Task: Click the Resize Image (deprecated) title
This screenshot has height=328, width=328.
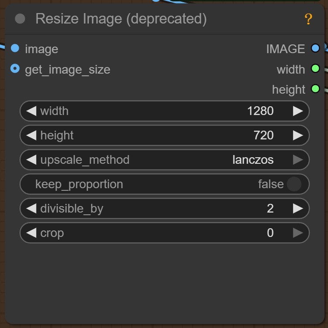Action: pos(121,19)
